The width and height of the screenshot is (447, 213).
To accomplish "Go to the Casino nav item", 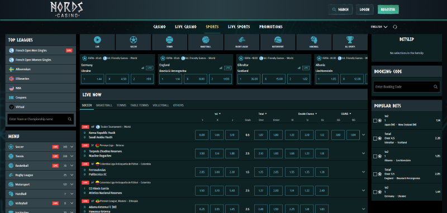I will pyautogui.click(x=159, y=27).
